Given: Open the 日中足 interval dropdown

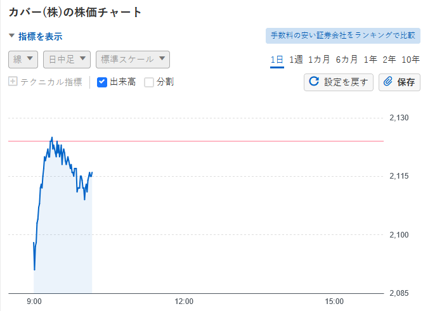Looking at the screenshot, I should tap(67, 60).
